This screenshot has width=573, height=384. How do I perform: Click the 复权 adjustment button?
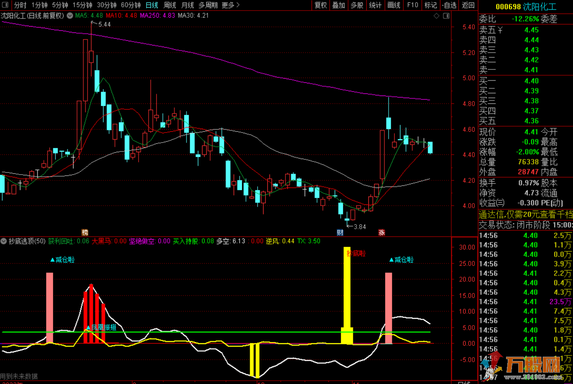[321, 5]
